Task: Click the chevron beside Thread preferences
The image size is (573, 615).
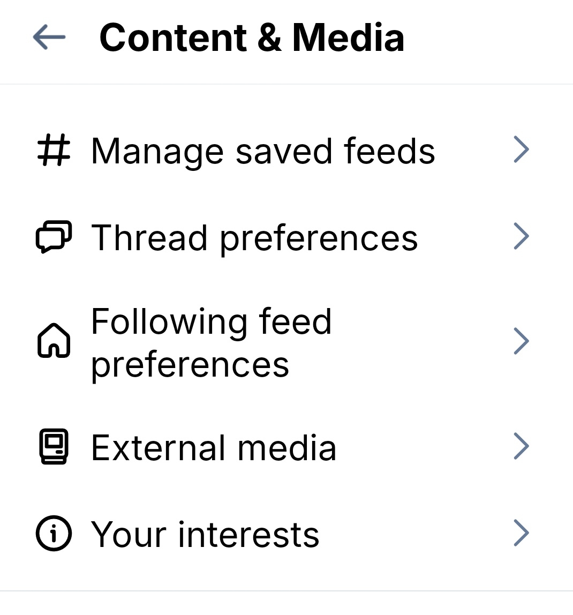Action: 521,236
